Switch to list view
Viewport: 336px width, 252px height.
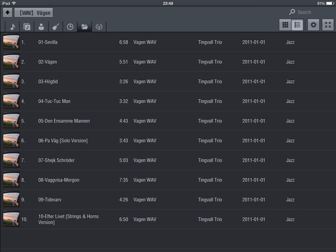pyautogui.click(x=297, y=25)
